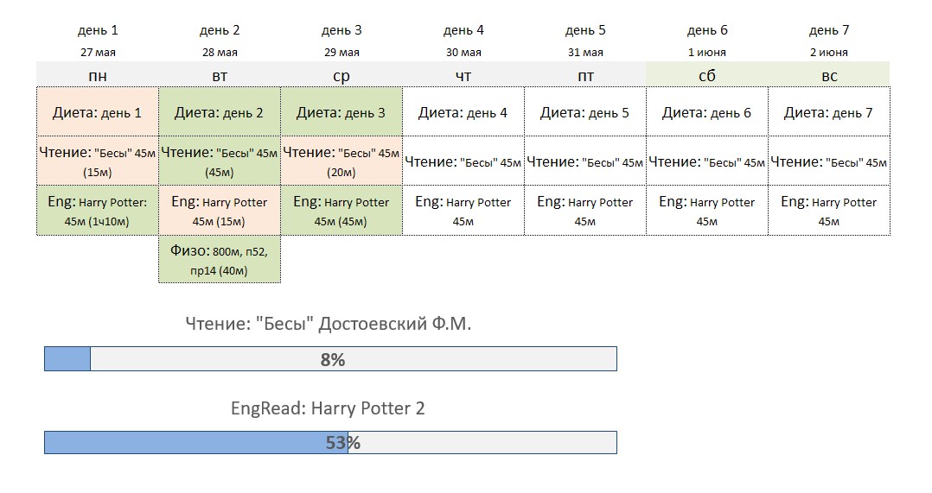The image size is (932, 493).
Task: Click the 'Диета: день 7' cell
Action: [x=828, y=112]
